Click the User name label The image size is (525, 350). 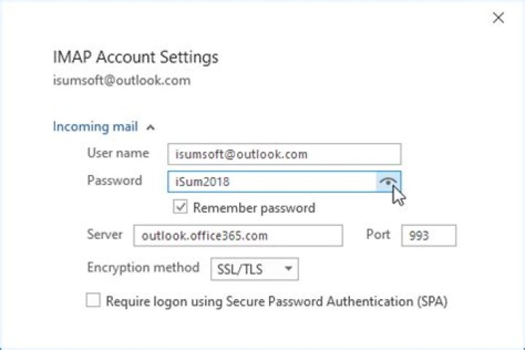[118, 153]
